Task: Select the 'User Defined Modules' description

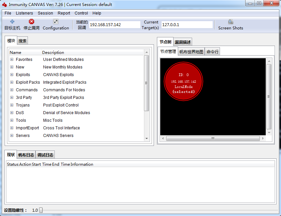Action: pos(63,60)
